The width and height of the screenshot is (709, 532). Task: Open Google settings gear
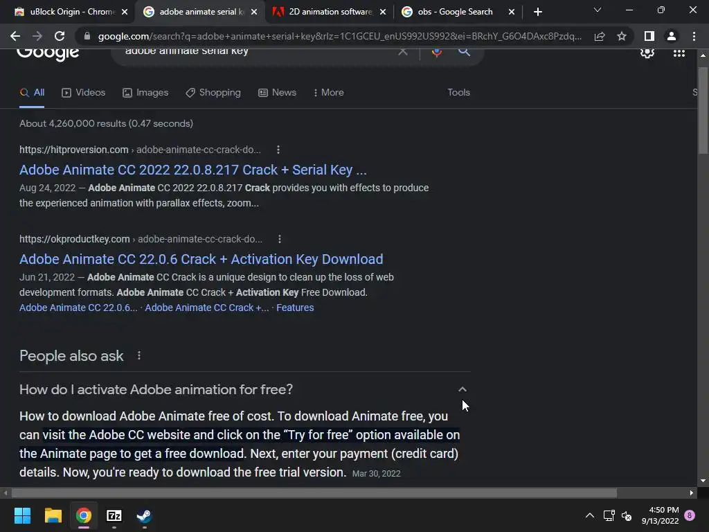point(647,53)
